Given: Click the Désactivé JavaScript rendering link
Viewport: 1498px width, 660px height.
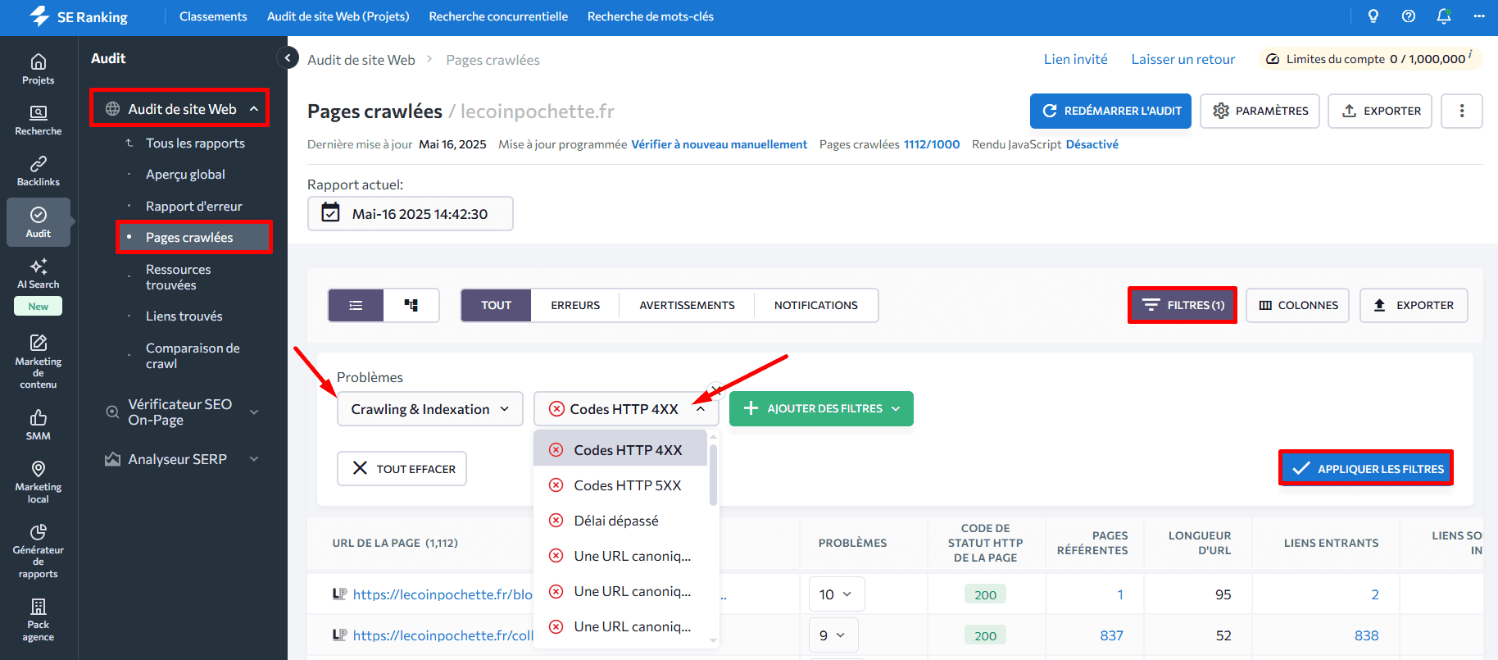Looking at the screenshot, I should pos(1092,144).
